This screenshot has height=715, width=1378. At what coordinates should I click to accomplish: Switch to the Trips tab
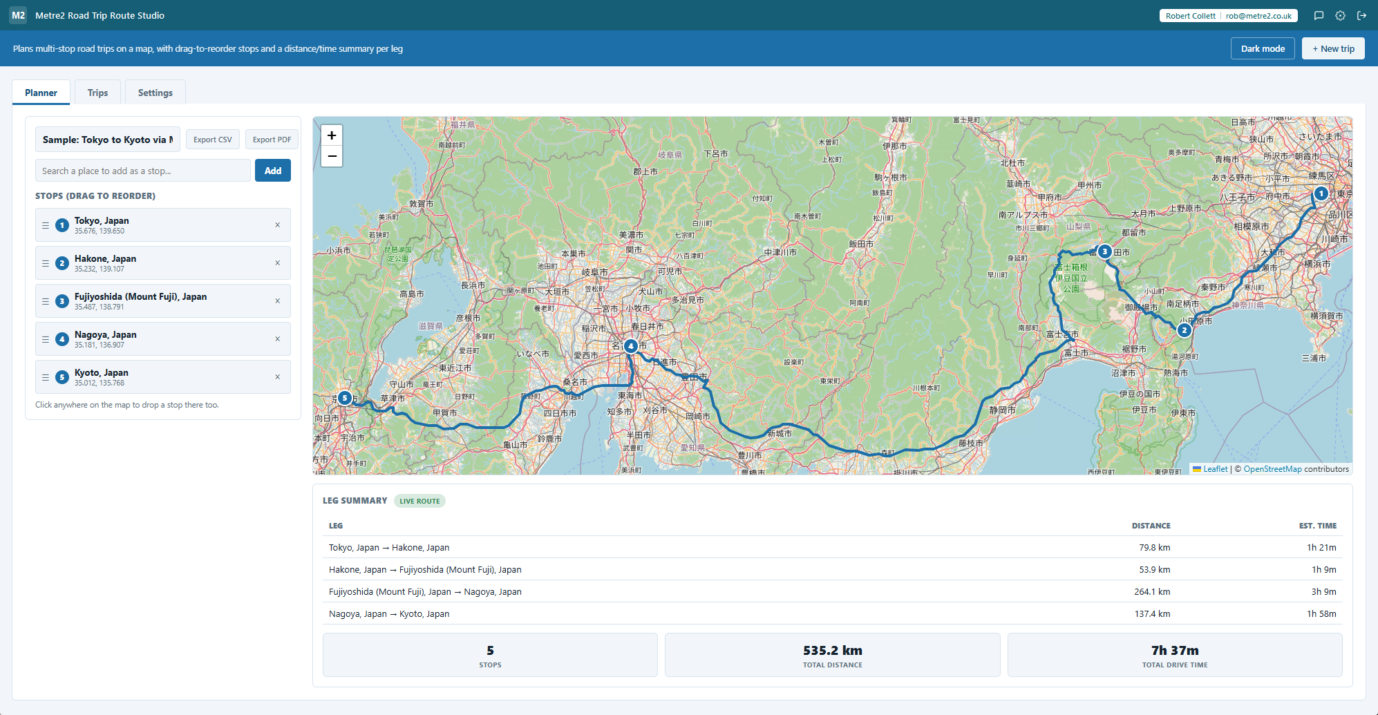(x=97, y=93)
